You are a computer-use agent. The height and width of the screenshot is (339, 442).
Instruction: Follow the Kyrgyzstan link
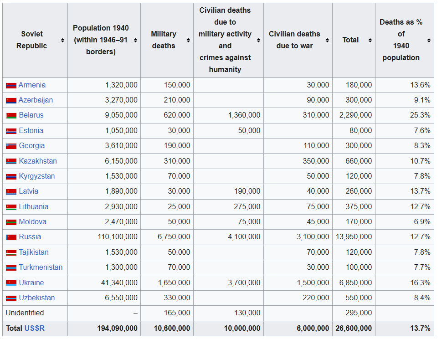[36, 176]
